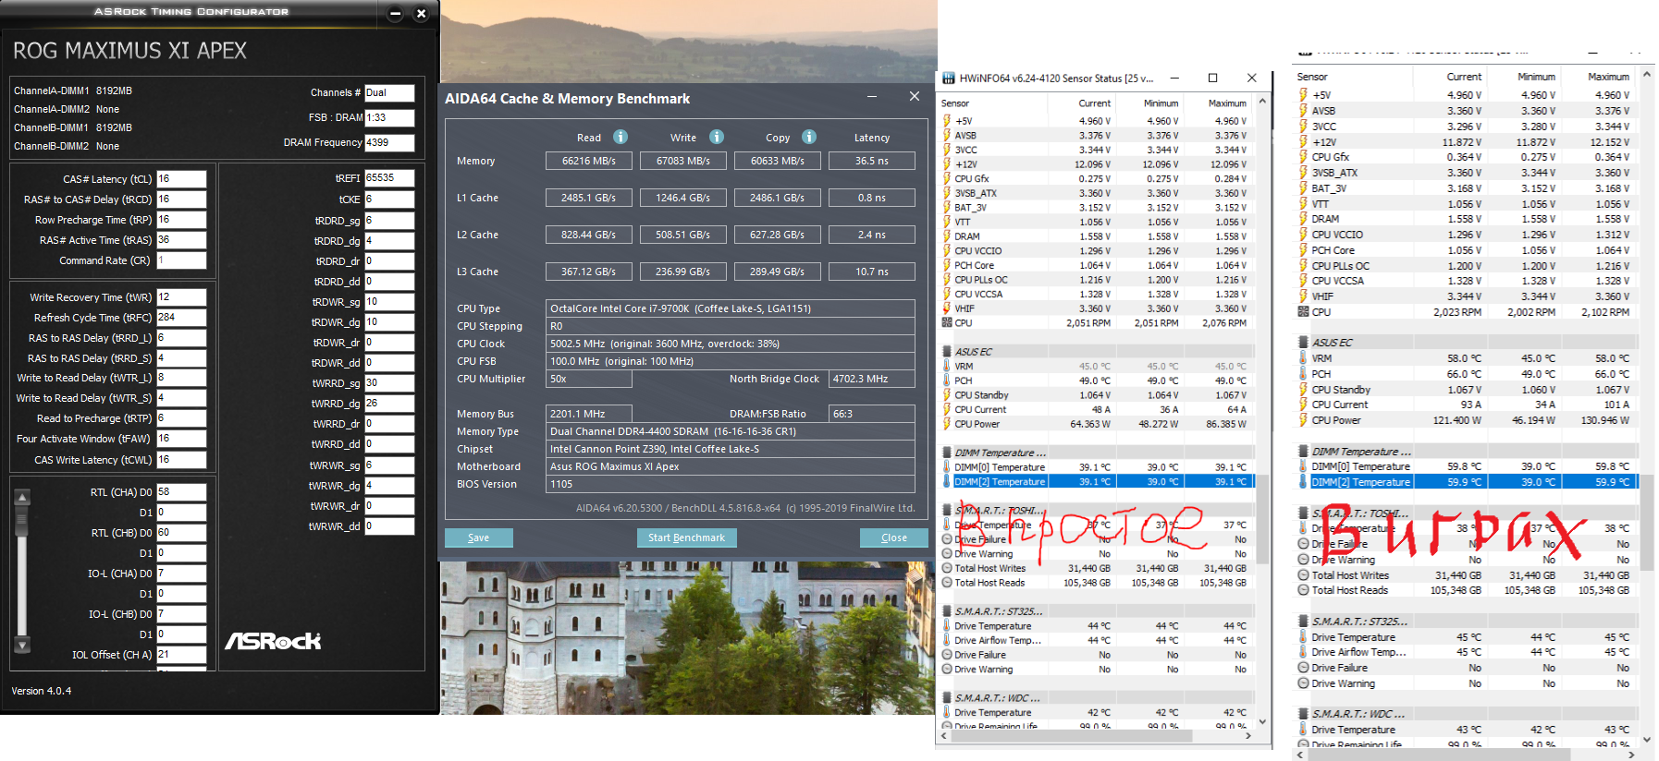The width and height of the screenshot is (1659, 761).
Task: Click L1 Cache Write value 1246.4 GB/s
Action: [x=683, y=198]
